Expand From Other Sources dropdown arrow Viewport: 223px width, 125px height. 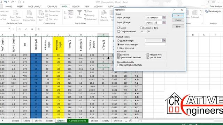[x=20, y=20]
